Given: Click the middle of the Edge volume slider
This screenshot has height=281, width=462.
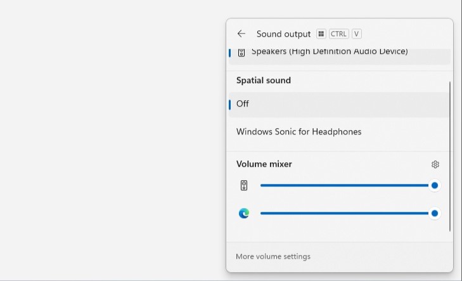Looking at the screenshot, I should tap(345, 213).
